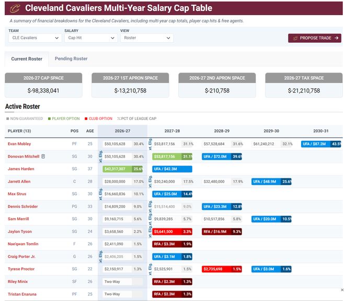This screenshot has width=345, height=301.
Task: Click the close X icon at bottom right
Action: click(342, 290)
